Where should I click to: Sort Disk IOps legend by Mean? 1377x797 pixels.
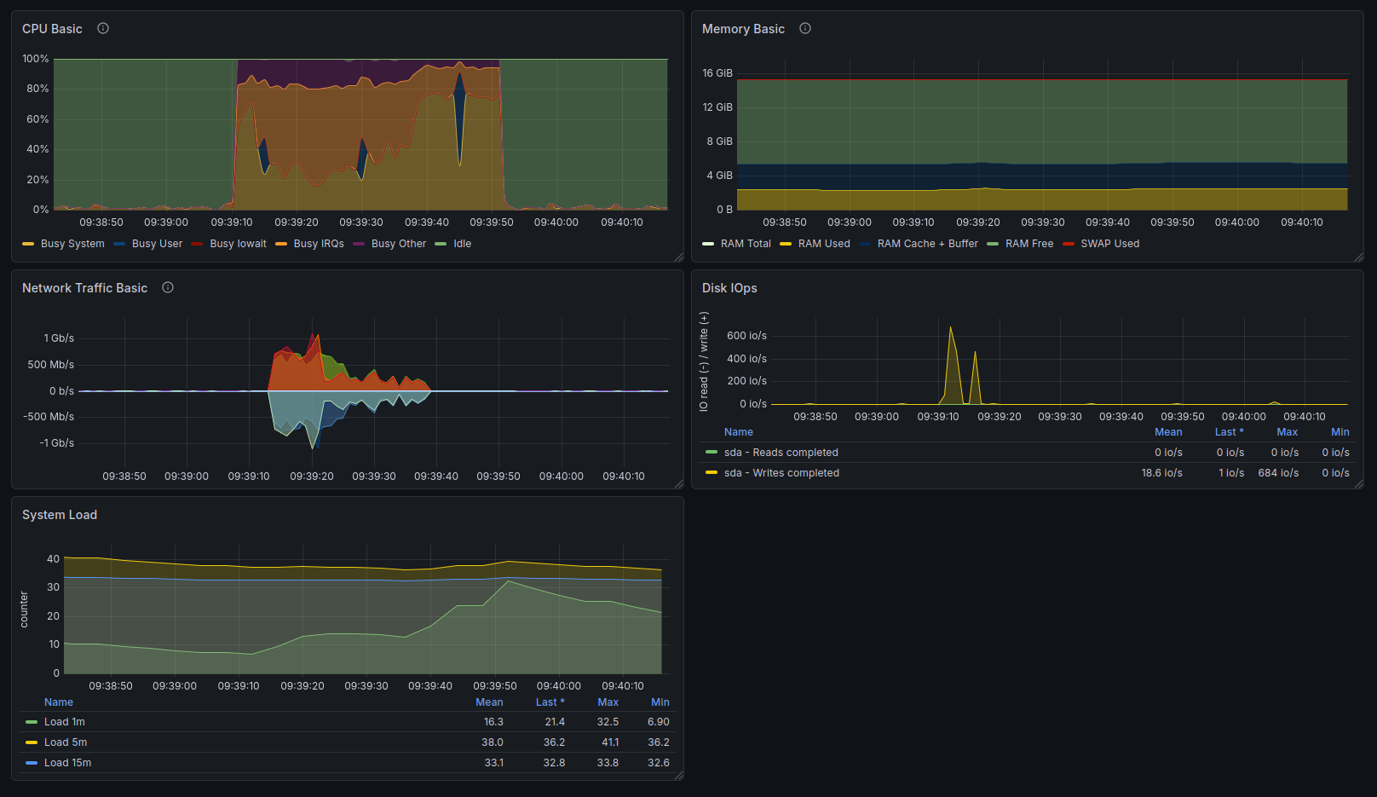[x=1168, y=432]
